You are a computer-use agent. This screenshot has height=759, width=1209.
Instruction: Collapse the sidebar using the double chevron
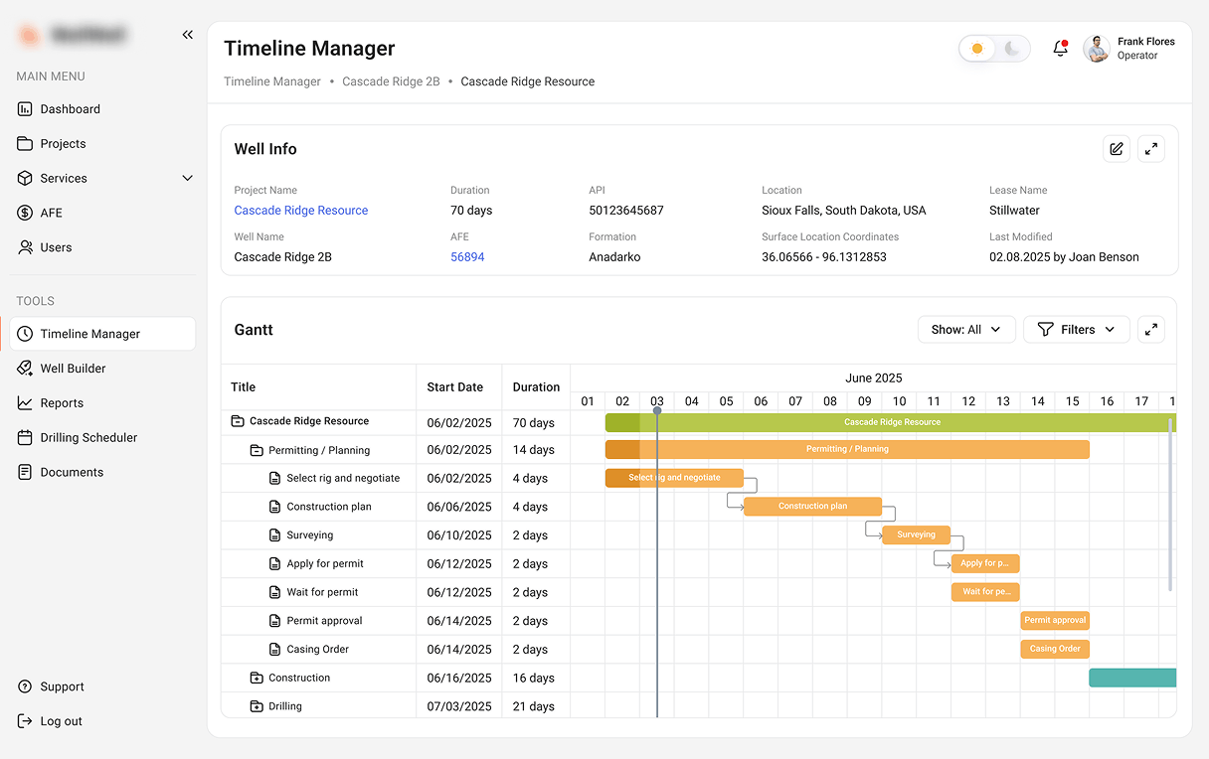[x=187, y=34]
